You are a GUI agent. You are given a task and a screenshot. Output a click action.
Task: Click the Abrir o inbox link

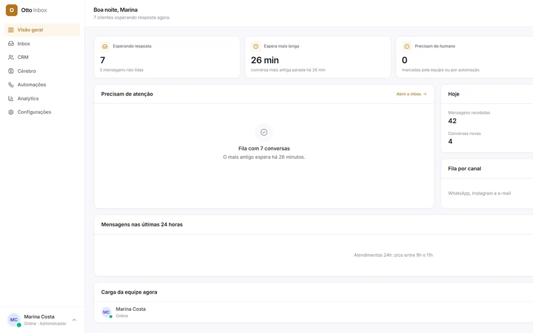pos(411,94)
